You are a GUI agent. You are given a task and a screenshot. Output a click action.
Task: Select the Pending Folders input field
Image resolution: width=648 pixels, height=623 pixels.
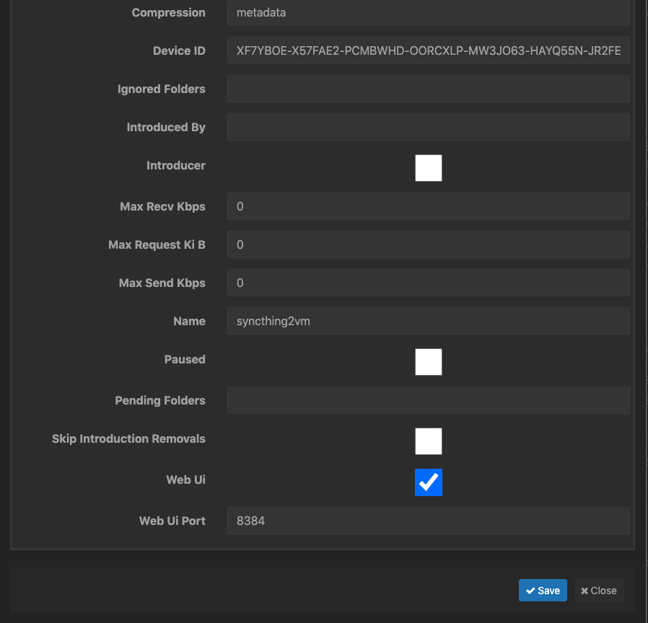[x=428, y=400]
